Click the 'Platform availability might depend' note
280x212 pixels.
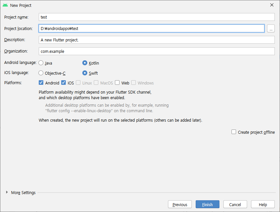coord(95,95)
